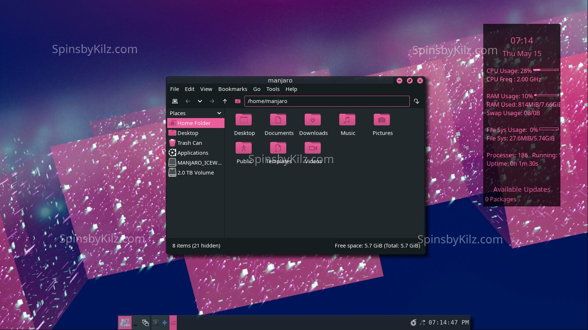Click the taskbar clock 07:14:47 PM
This screenshot has height=330, width=588.
coord(449,323)
